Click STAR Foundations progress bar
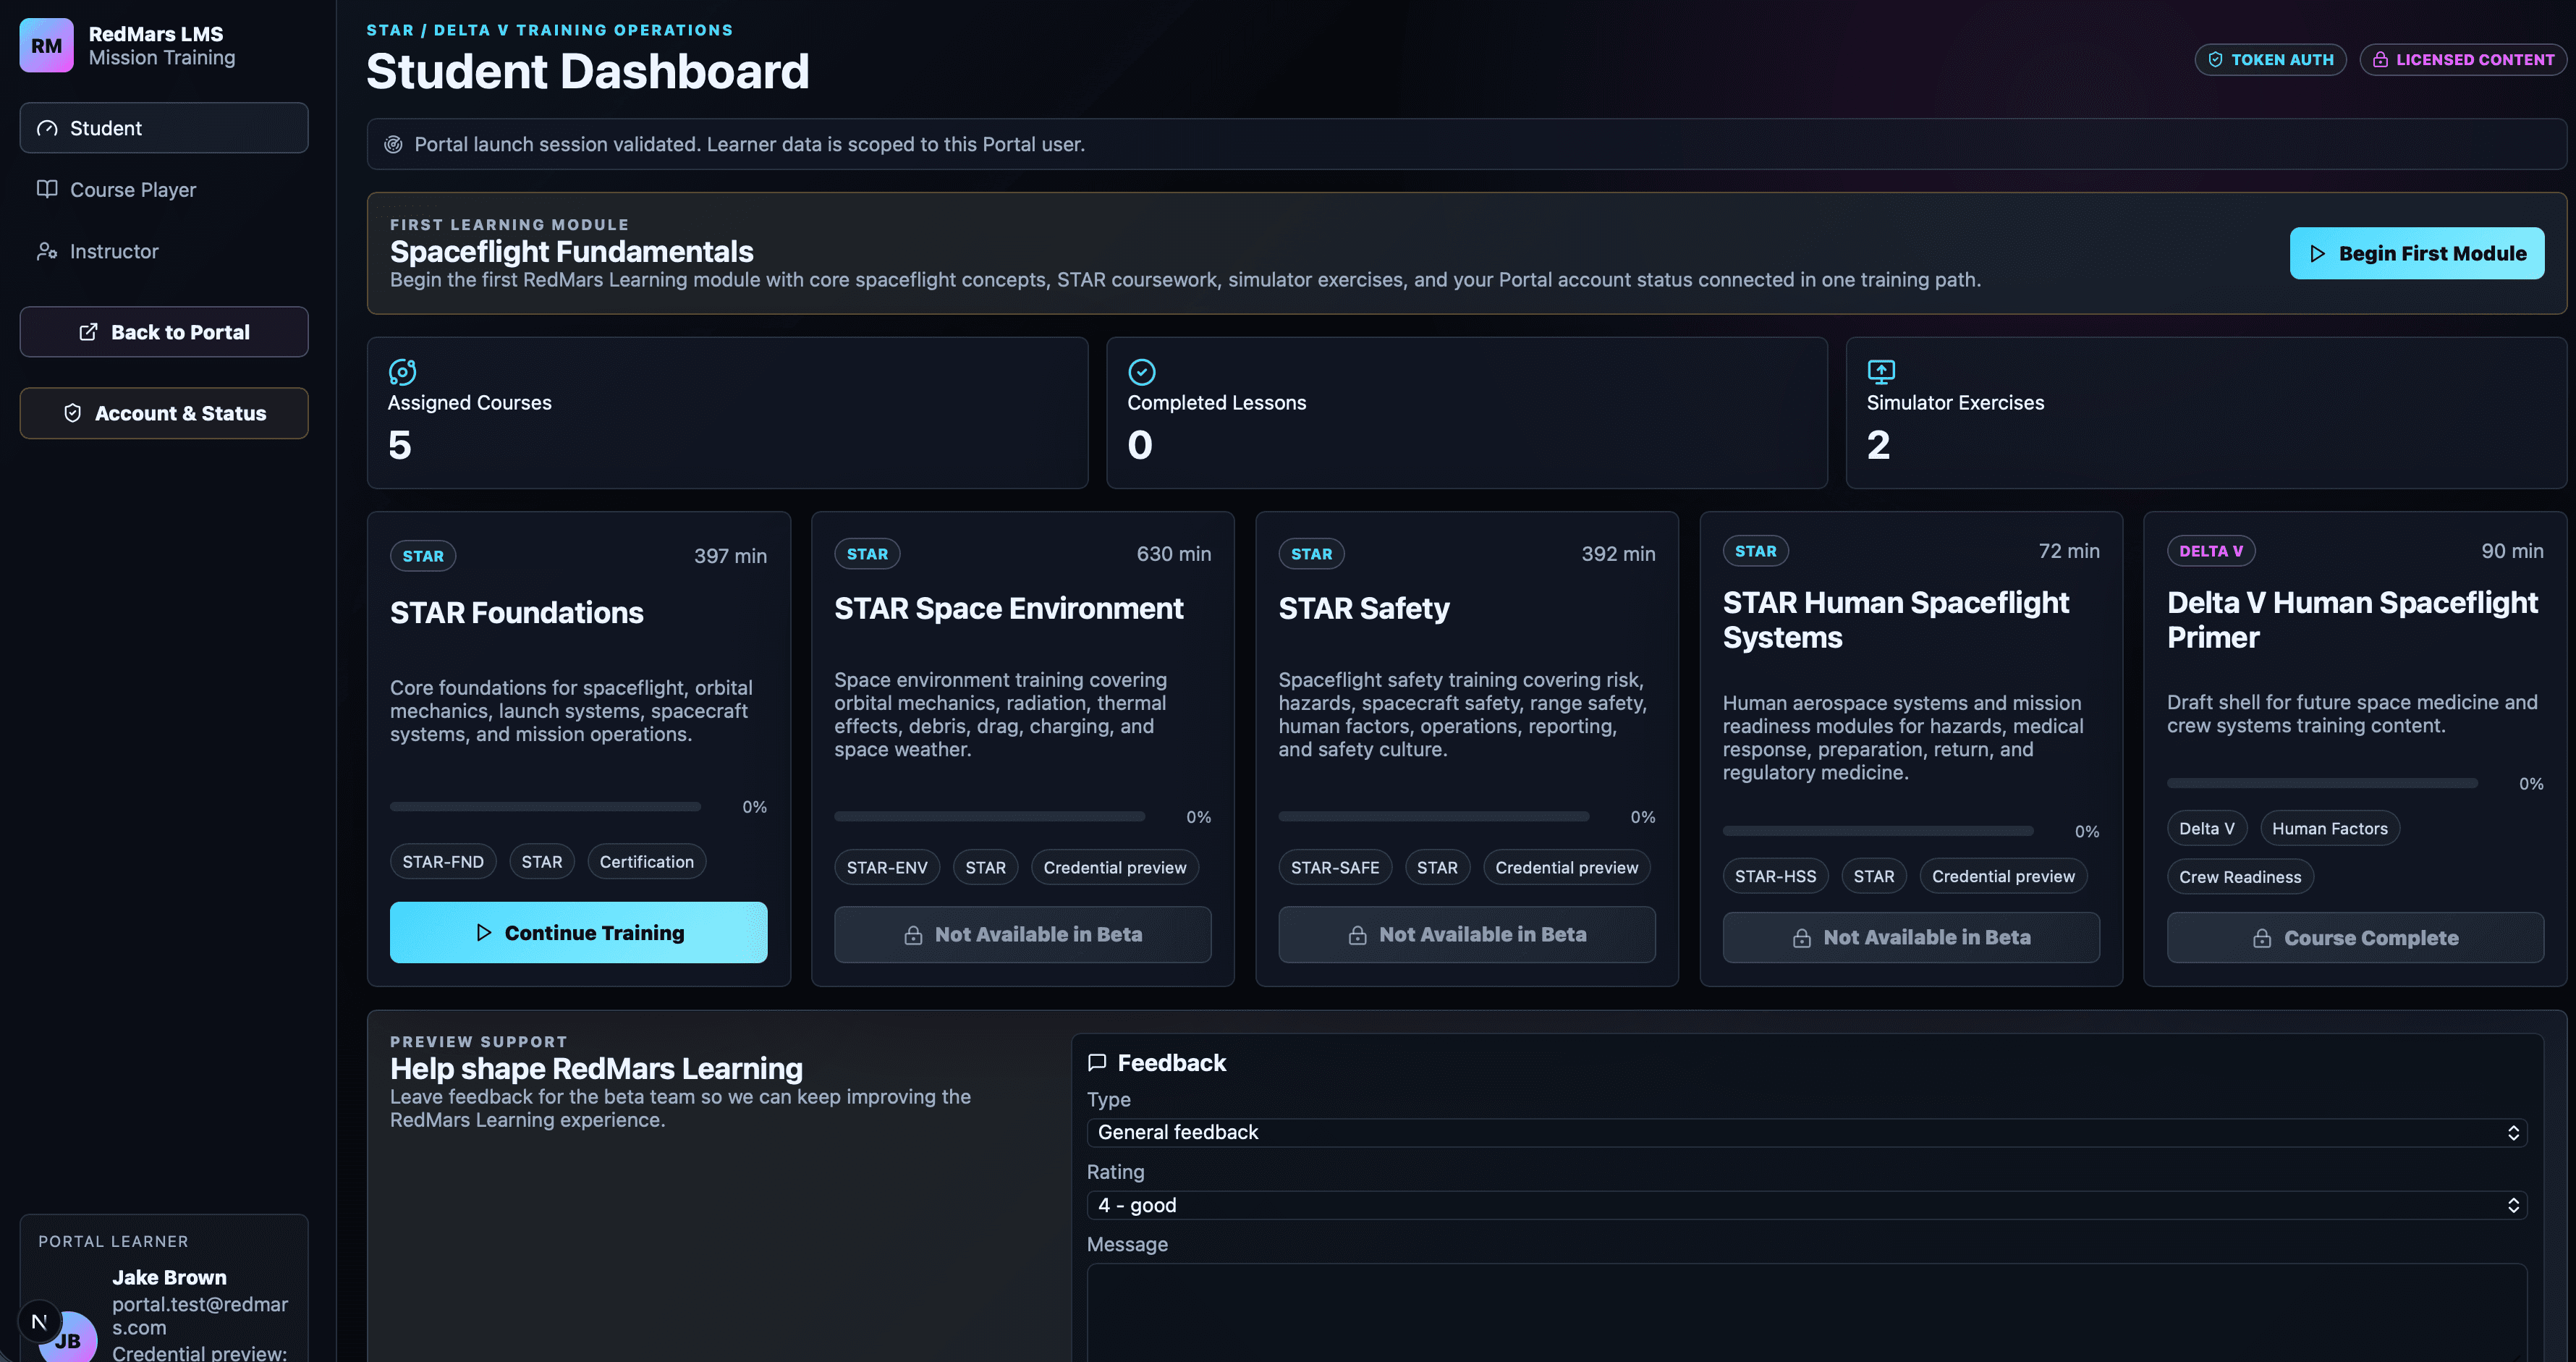 pyautogui.click(x=545, y=807)
